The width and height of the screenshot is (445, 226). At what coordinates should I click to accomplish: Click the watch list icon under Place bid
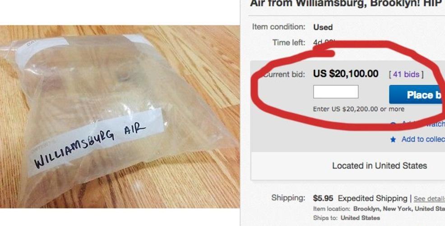tap(393, 124)
